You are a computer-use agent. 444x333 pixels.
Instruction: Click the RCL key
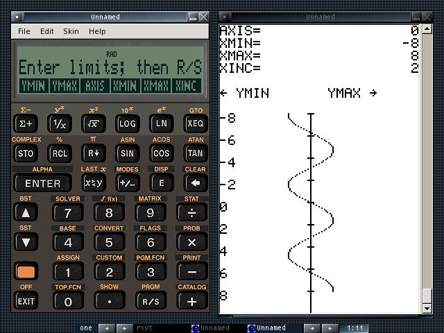tap(60, 153)
